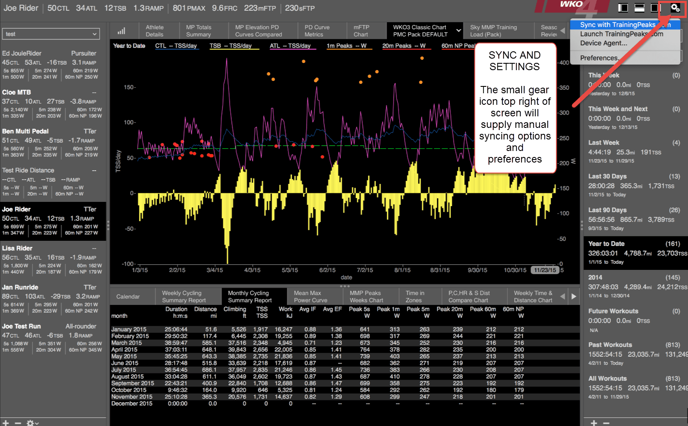Choose Sync with TrainingPeaks.com
Viewport: 688px width, 426px height.
(625, 25)
